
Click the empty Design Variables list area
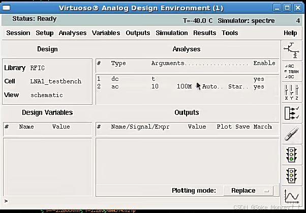(47, 167)
